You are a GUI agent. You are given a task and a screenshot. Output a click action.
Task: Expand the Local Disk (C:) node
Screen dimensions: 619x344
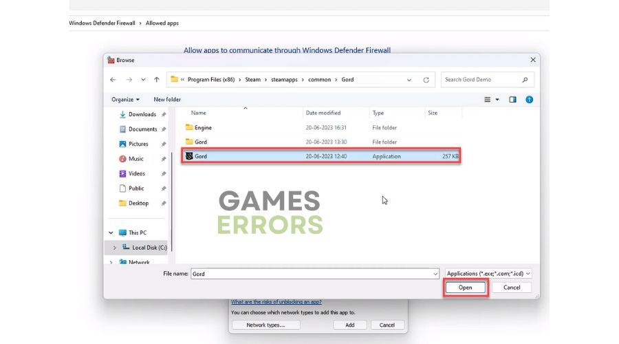click(x=114, y=248)
